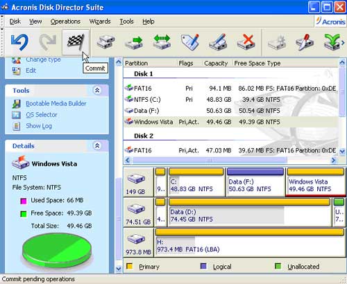Viewport: 347px width, 284px height.
Task: Open the View menu
Action: click(x=35, y=21)
